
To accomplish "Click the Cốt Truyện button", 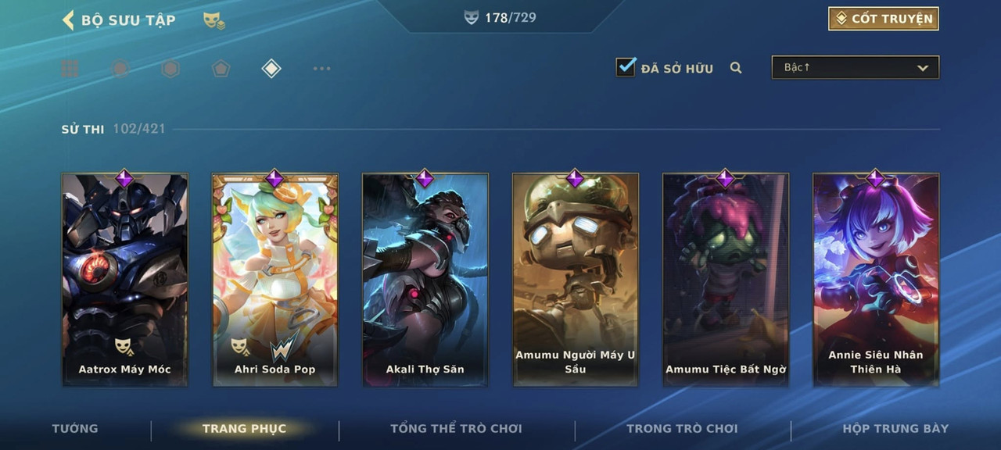I will pyautogui.click(x=884, y=19).
